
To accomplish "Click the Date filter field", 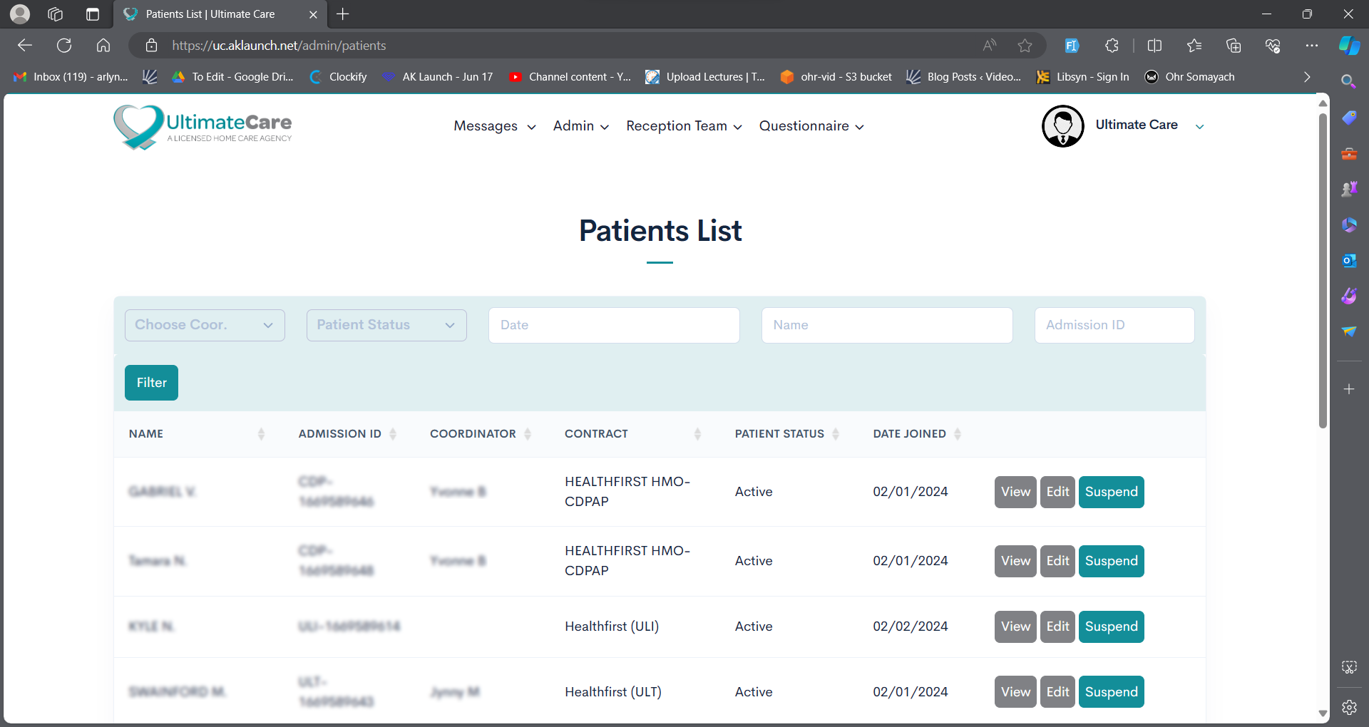I will pyautogui.click(x=614, y=325).
